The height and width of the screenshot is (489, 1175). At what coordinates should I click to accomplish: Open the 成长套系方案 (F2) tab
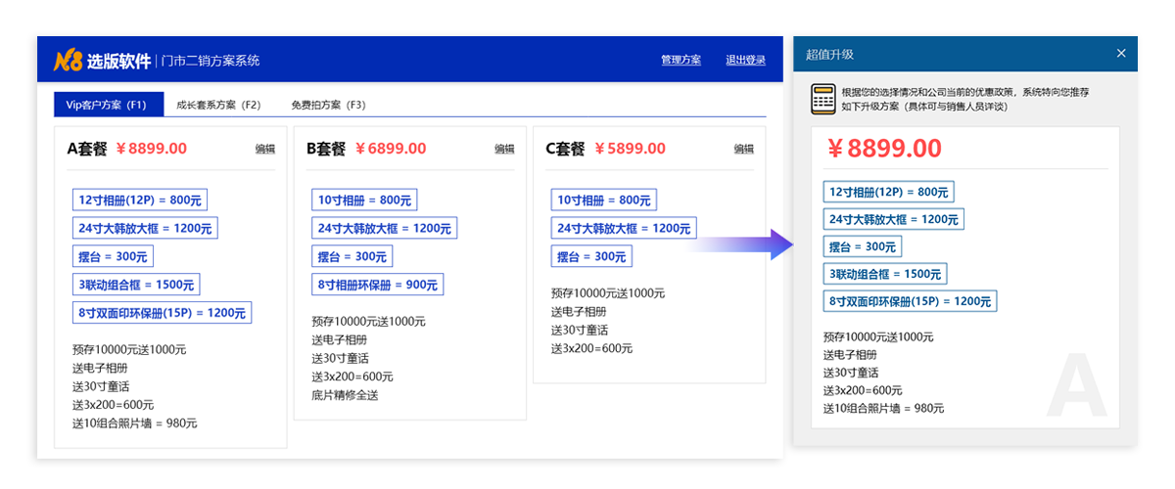(218, 105)
